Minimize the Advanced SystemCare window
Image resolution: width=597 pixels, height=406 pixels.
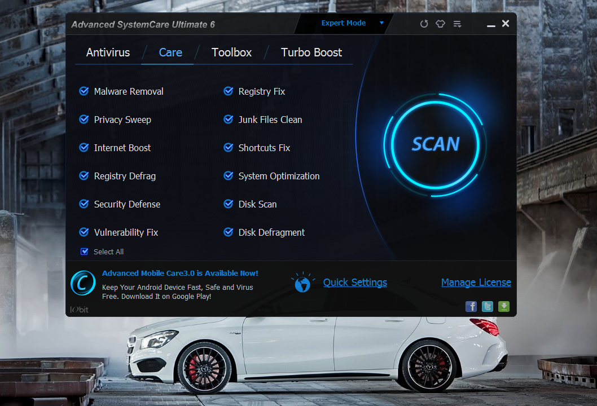(x=491, y=25)
